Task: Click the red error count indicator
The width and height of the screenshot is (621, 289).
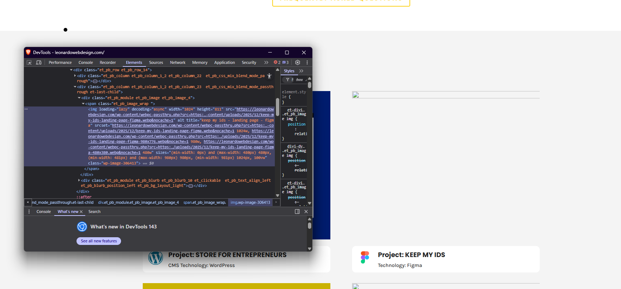Action: [277, 62]
